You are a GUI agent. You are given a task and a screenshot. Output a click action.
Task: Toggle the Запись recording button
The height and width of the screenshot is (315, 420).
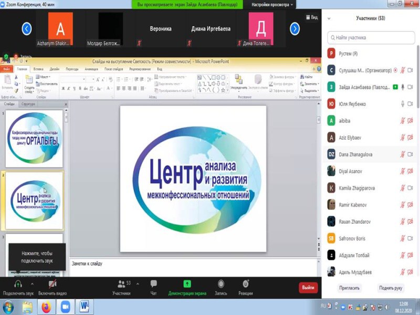tap(220, 287)
